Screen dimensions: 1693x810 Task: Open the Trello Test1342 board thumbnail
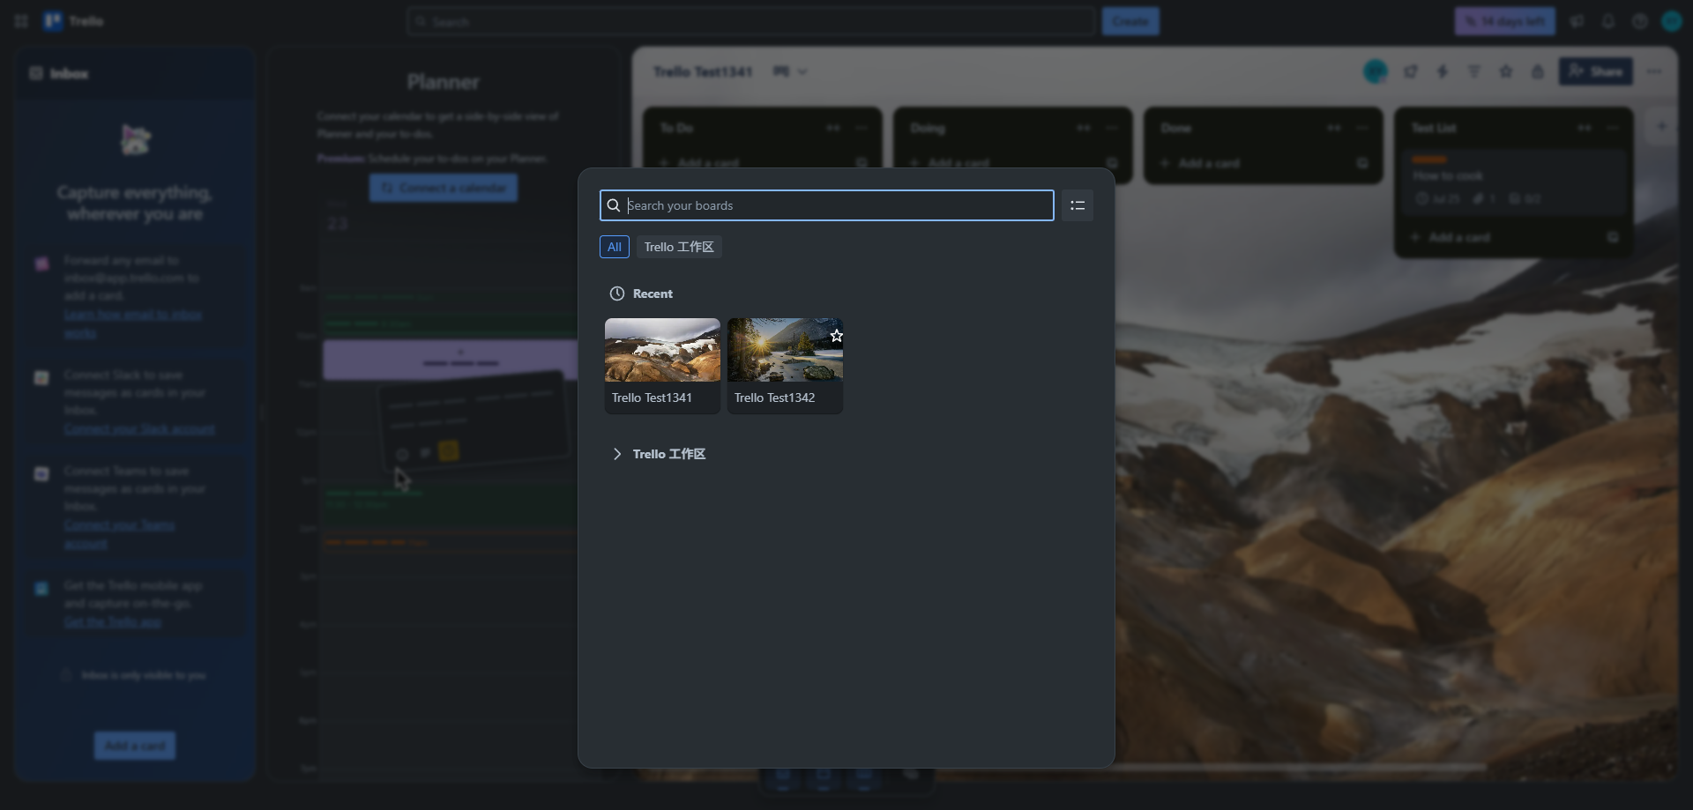785,365
